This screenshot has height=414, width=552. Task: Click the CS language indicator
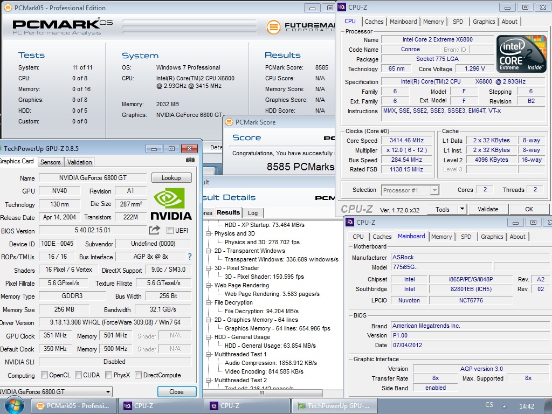pyautogui.click(x=489, y=405)
